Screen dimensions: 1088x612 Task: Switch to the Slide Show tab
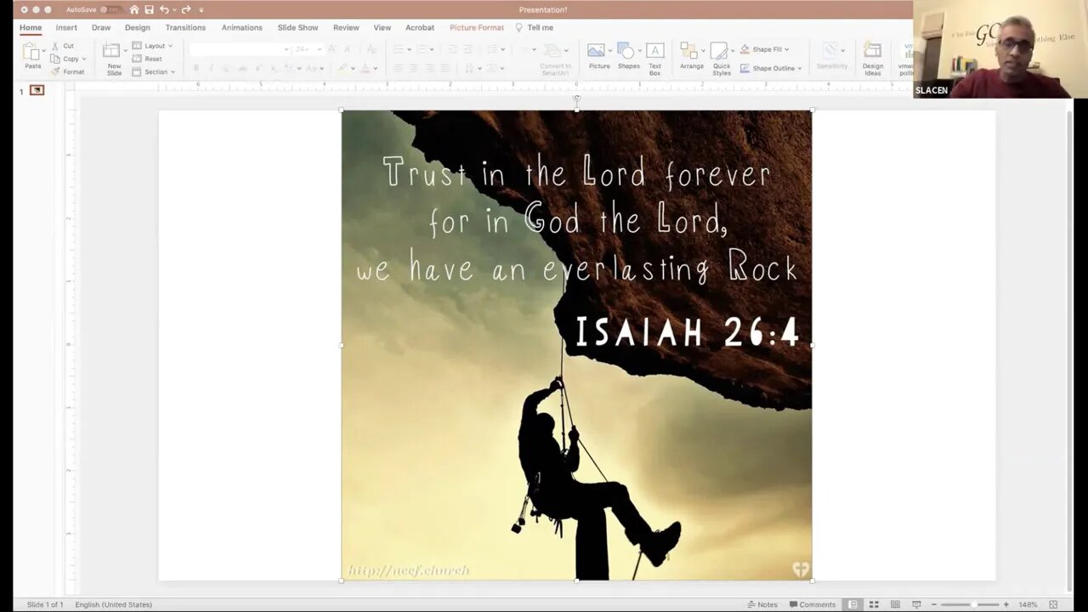pos(297,27)
